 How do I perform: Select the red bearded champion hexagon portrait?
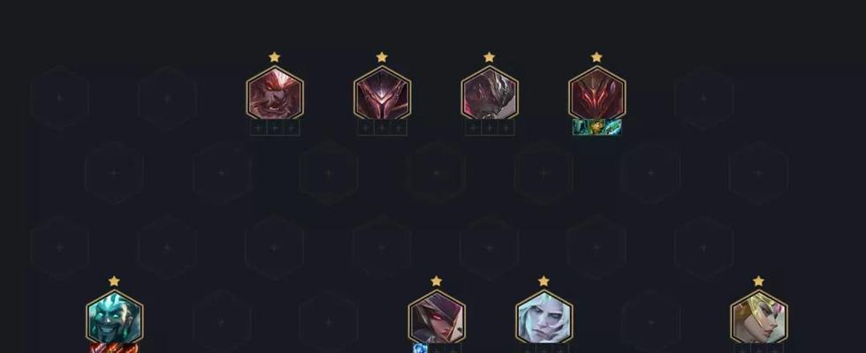pos(275,93)
